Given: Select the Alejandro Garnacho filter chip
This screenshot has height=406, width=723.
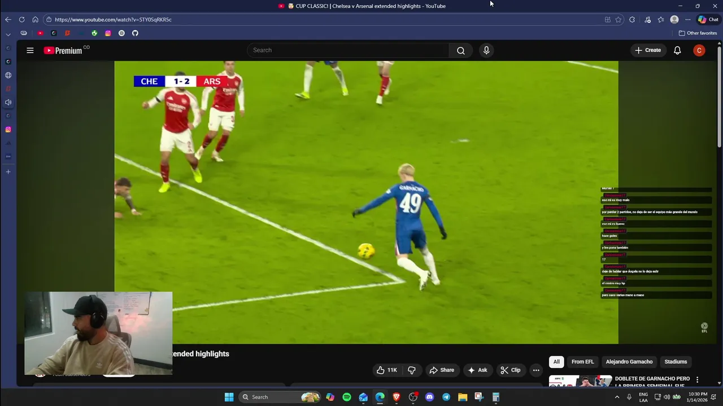Looking at the screenshot, I should pos(629,361).
